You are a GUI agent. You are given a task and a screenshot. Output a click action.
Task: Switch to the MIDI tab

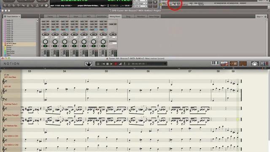(89, 16)
